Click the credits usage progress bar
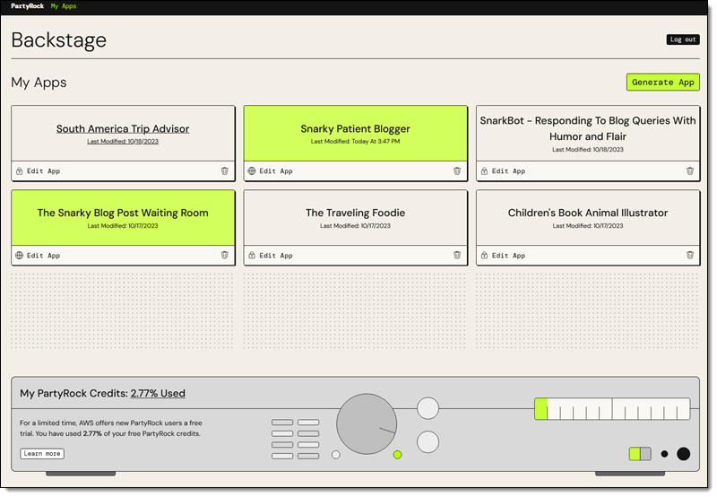 pos(612,409)
